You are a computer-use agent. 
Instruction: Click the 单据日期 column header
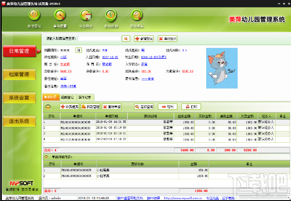111,116
